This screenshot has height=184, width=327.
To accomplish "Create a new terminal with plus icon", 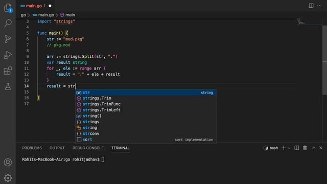I will click(284, 148).
